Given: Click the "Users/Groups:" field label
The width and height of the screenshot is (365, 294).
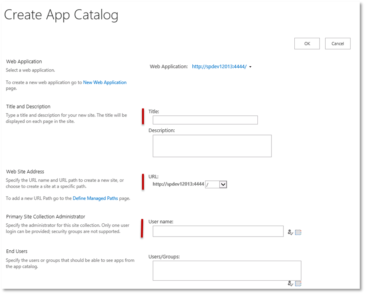Looking at the screenshot, I should pos(164,257).
